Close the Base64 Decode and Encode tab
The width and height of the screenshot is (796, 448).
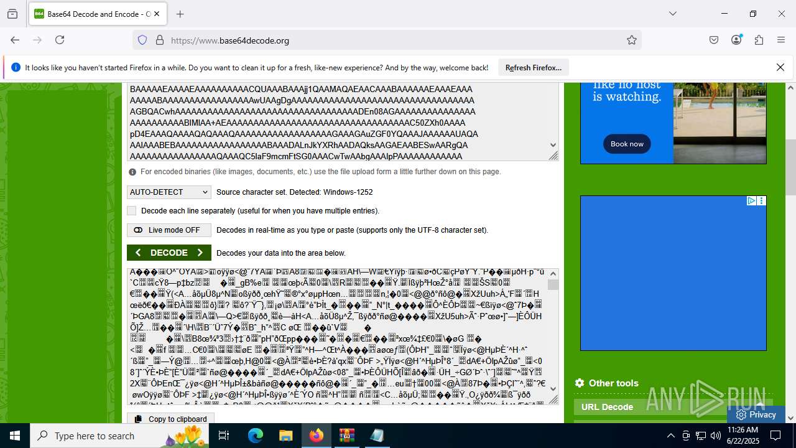click(x=157, y=14)
